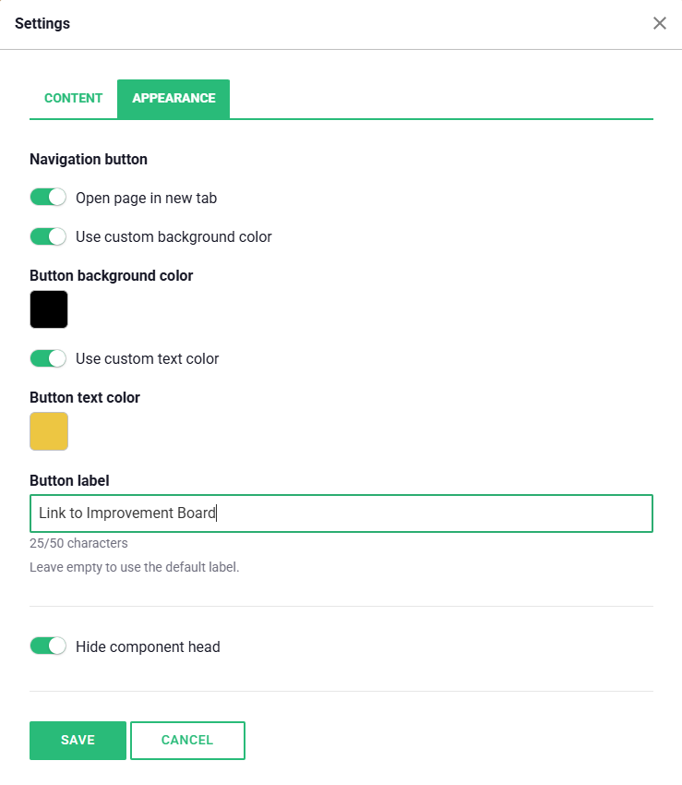Image resolution: width=682 pixels, height=785 pixels.
Task: Click the 'Open page in new tab' label
Action: (146, 199)
